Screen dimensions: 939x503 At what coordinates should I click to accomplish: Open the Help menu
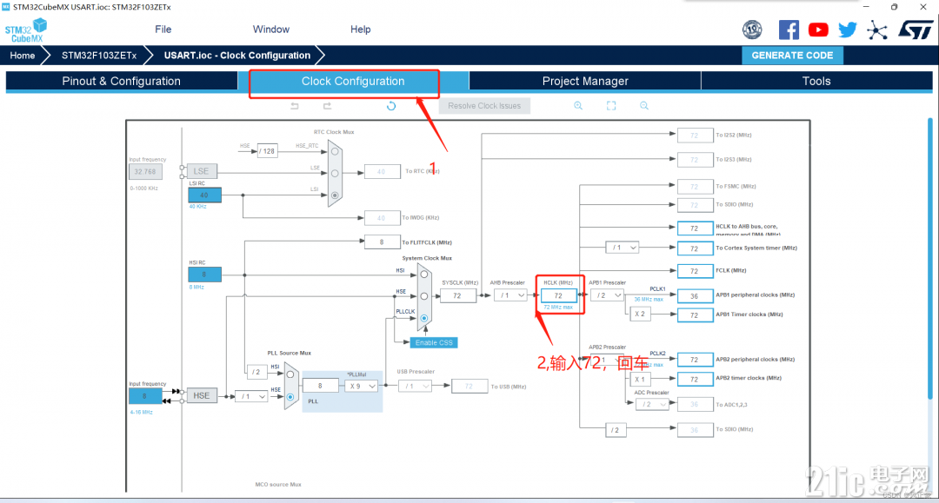(361, 30)
